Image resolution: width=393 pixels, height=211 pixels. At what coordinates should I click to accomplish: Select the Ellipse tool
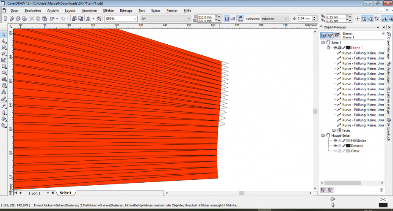(4, 73)
